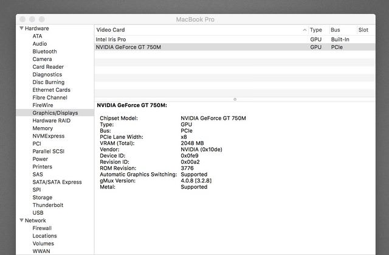This screenshot has height=255, width=389.
Task: Select the NVIDIA GeForce GT 750M row
Action: 235,47
